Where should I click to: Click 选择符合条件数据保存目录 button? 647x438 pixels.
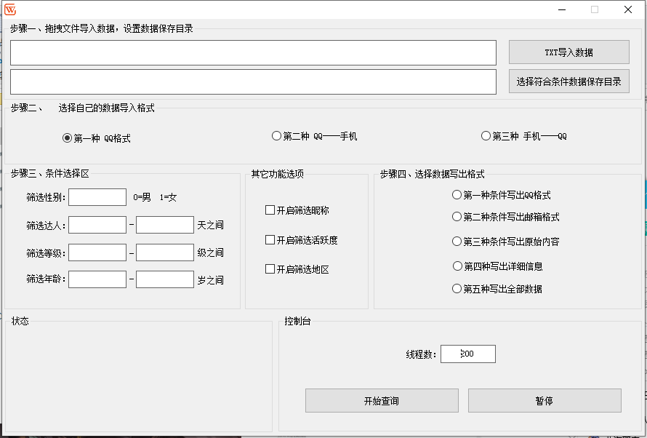point(569,81)
